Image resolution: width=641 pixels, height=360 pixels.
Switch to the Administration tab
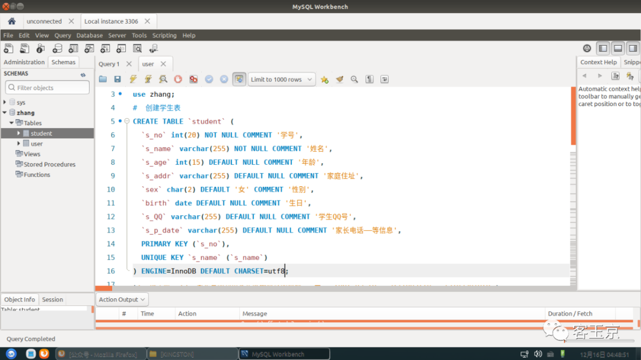(x=24, y=62)
